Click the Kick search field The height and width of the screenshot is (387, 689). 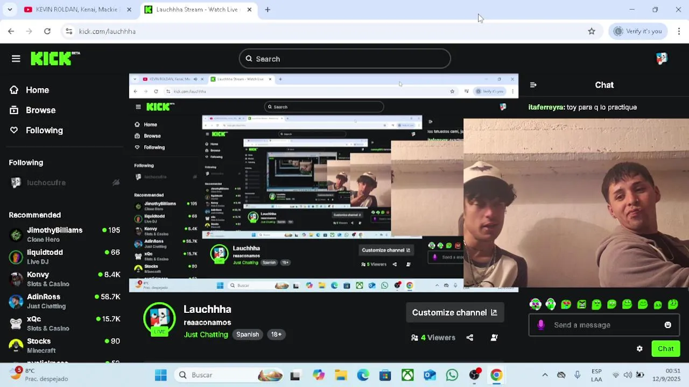pos(344,59)
